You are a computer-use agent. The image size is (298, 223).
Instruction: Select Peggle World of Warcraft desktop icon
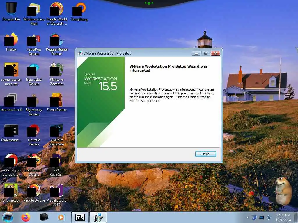click(57, 14)
